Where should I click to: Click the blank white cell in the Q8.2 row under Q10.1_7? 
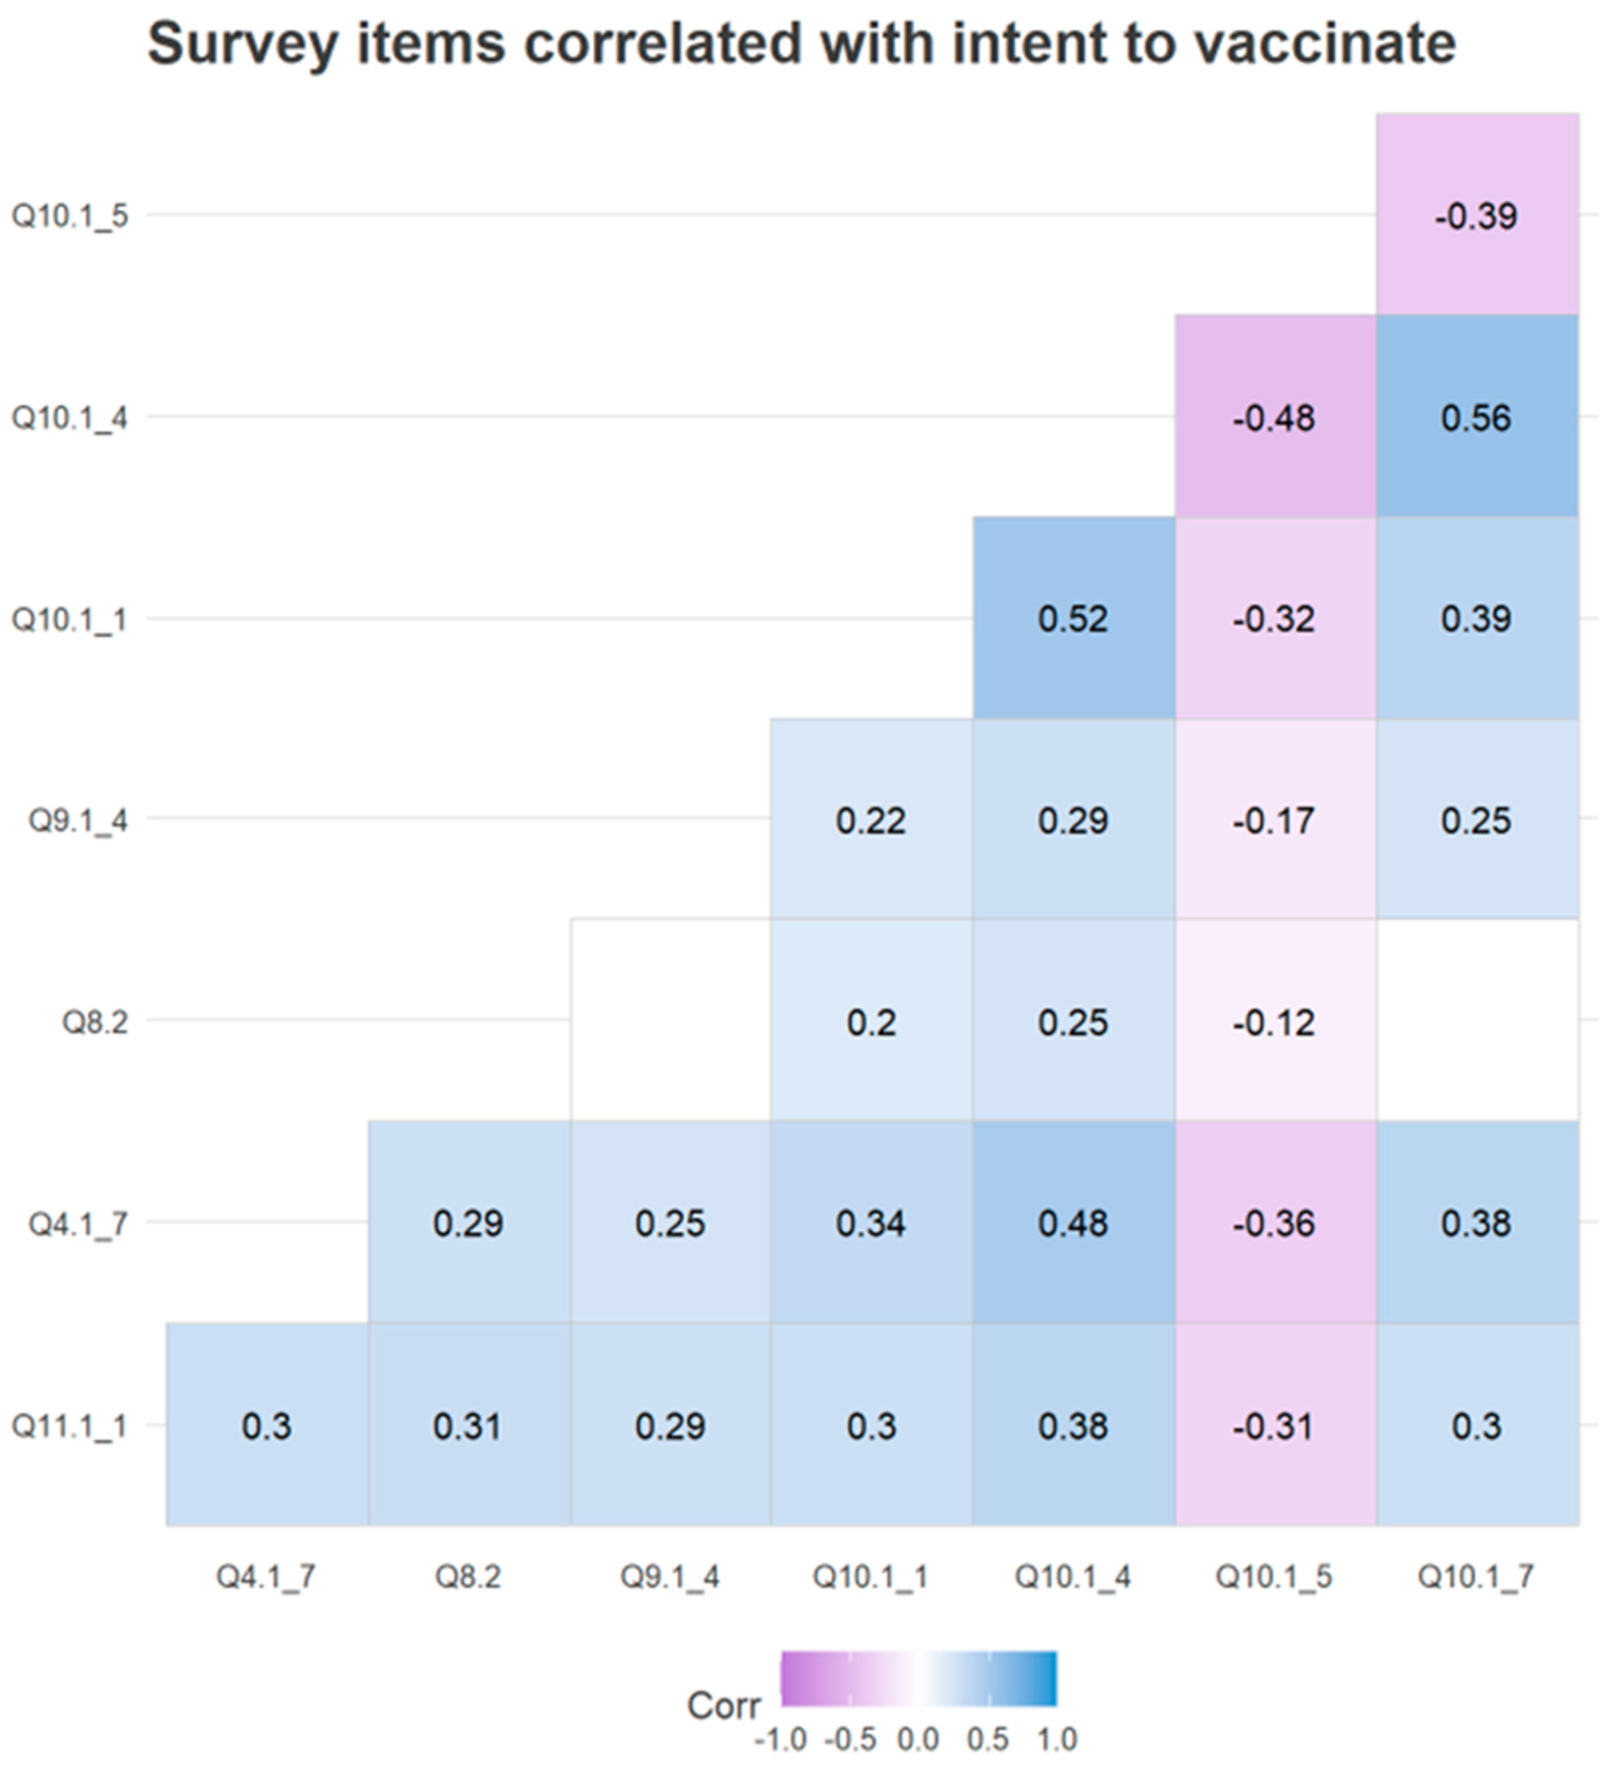1476,1020
